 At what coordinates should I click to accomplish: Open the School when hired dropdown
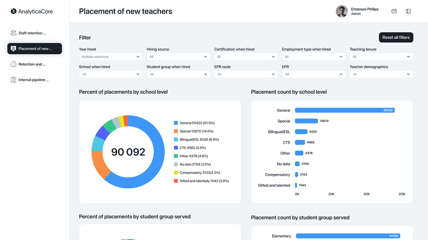tap(111, 74)
